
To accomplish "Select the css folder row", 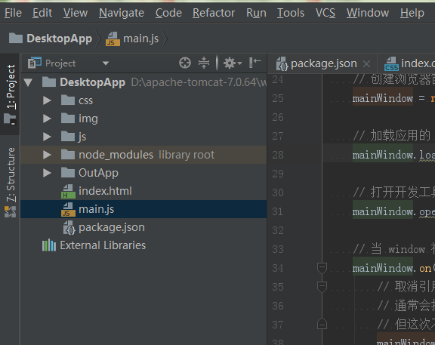I will click(143, 100).
